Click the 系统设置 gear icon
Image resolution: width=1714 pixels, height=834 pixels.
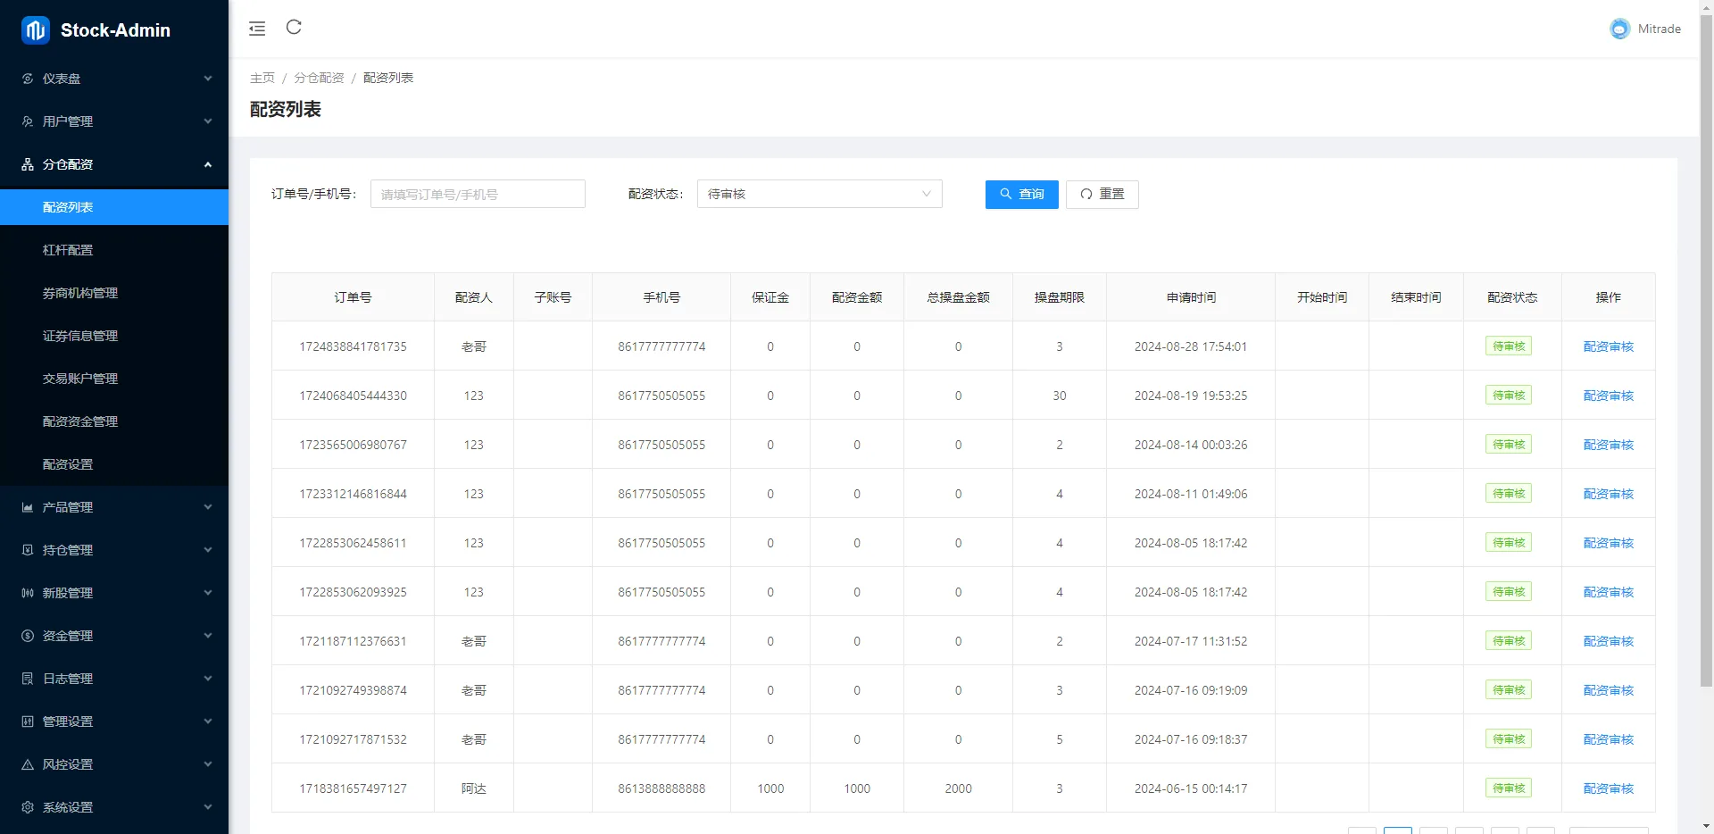(28, 807)
